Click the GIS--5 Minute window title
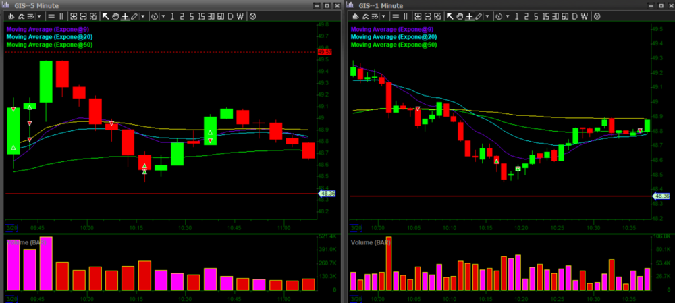Viewport: 675px width, 303px height. click(37, 5)
